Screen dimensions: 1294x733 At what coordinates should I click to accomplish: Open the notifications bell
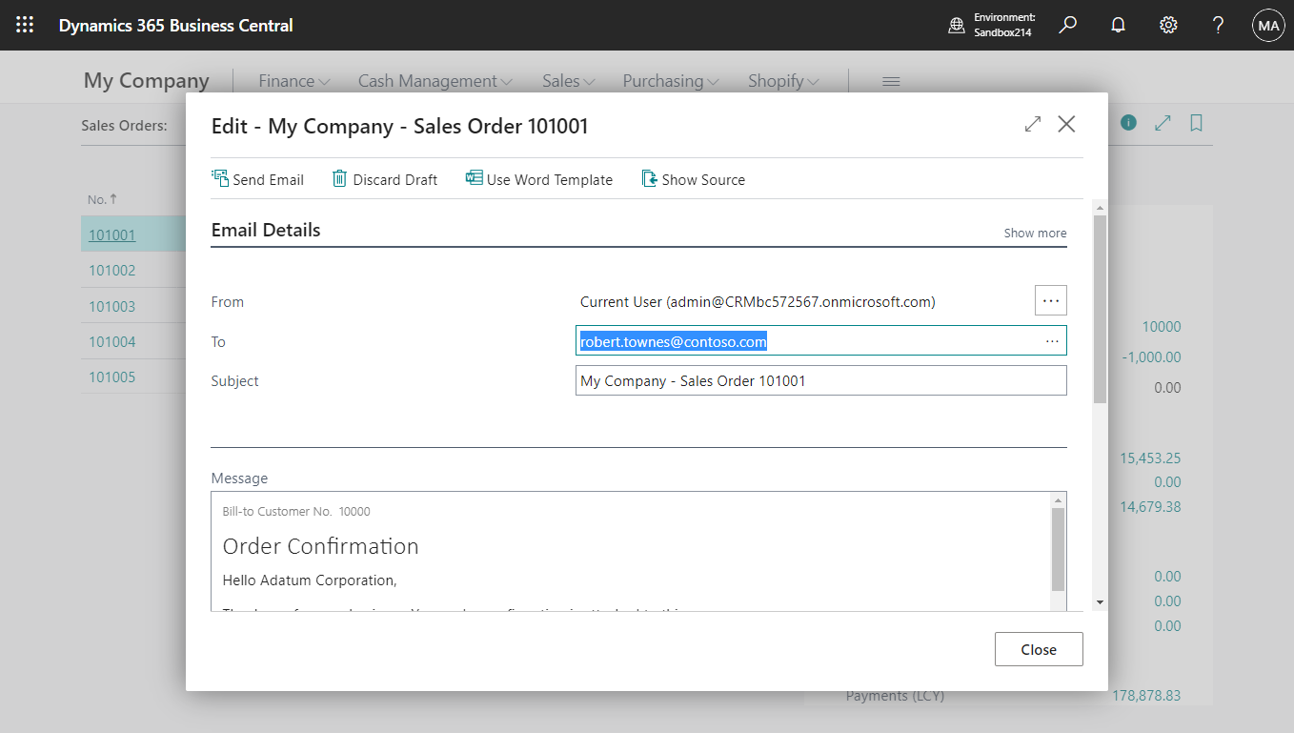(x=1118, y=25)
